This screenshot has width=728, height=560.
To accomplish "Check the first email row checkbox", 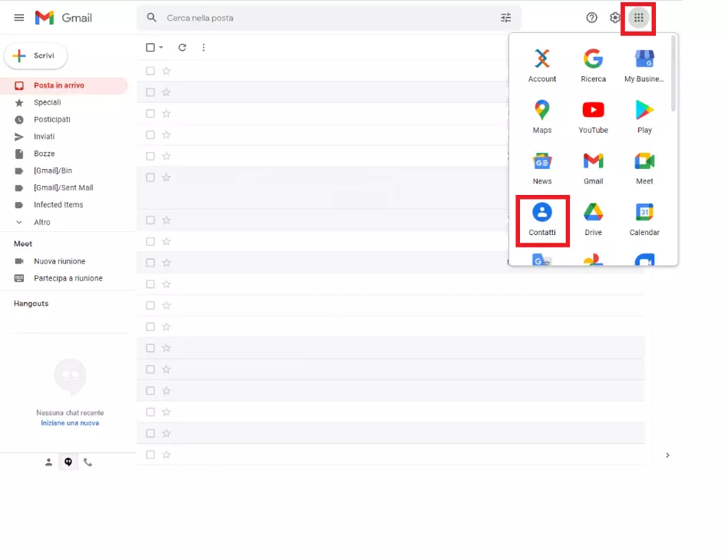I will point(150,71).
